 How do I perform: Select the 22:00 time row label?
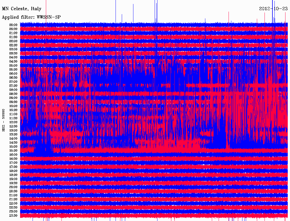click(13, 203)
